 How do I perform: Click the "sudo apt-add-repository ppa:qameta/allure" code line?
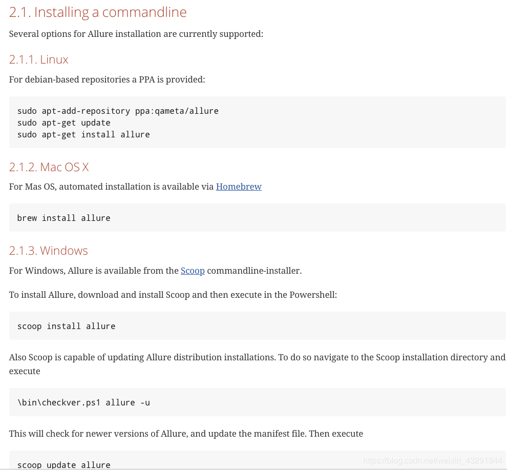(x=118, y=111)
